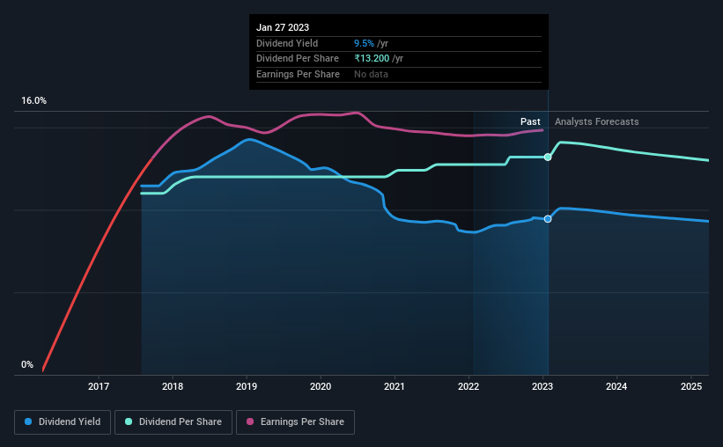The width and height of the screenshot is (723, 447).
Task: Click the Earnings Per Share tooltip row label
Action: (298, 74)
